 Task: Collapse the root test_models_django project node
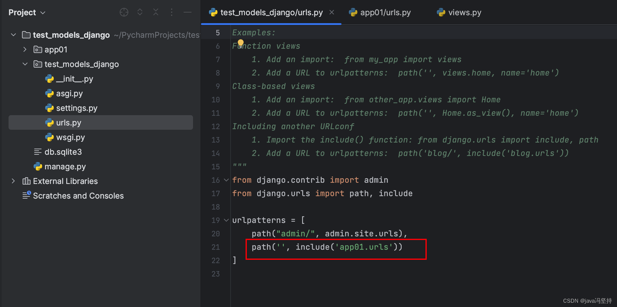(13, 35)
